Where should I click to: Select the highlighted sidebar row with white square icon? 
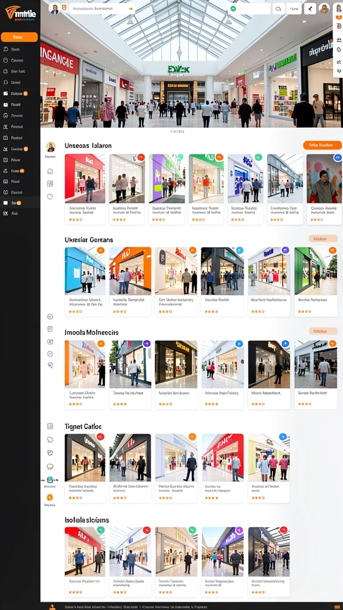tap(20, 203)
